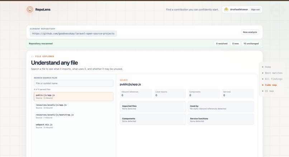
Task: Click the Services count stat card
Action: point(238,94)
